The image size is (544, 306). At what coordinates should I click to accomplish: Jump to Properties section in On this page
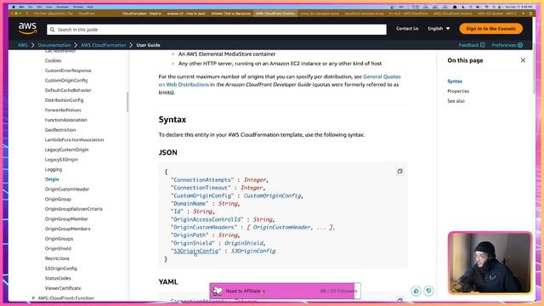pyautogui.click(x=458, y=91)
